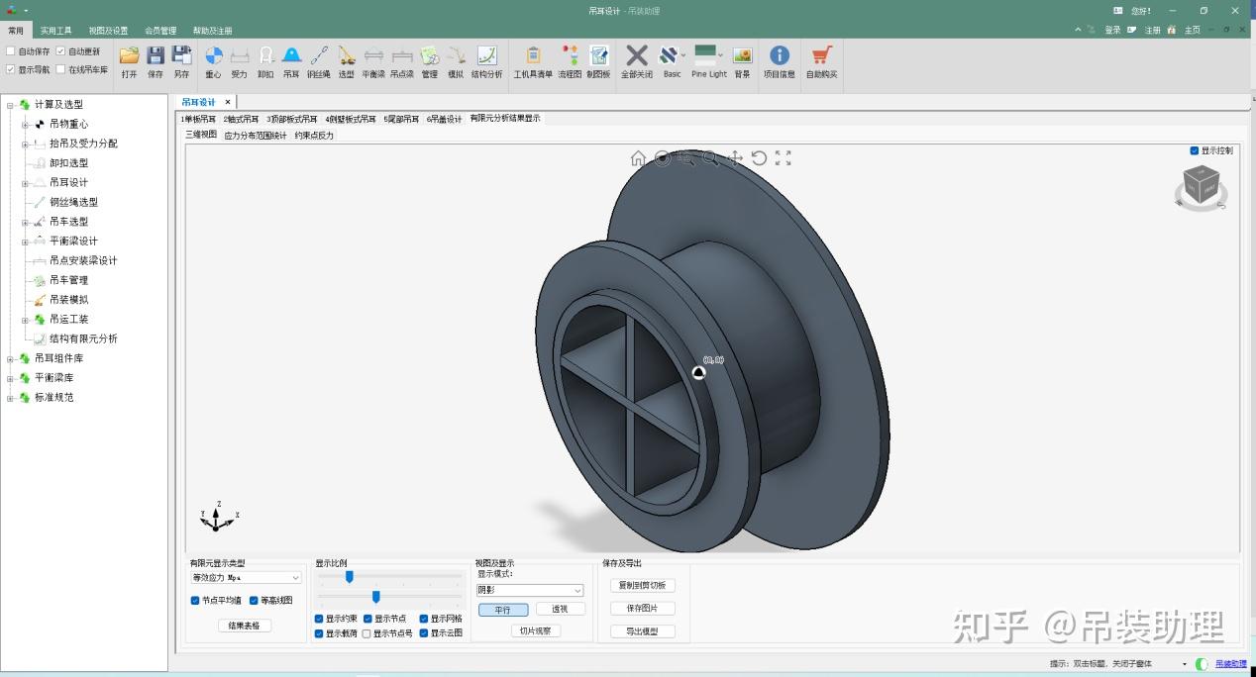Click the 3D orientation view cube

(1203, 187)
